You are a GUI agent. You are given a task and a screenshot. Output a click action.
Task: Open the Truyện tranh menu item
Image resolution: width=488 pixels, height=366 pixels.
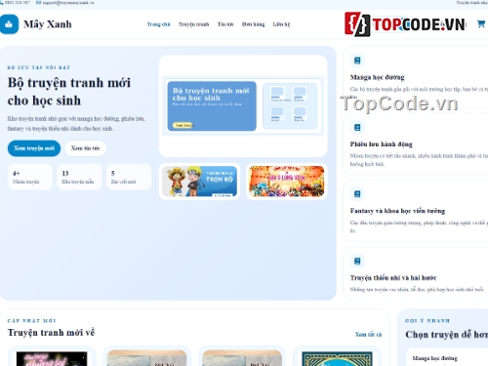tap(193, 24)
